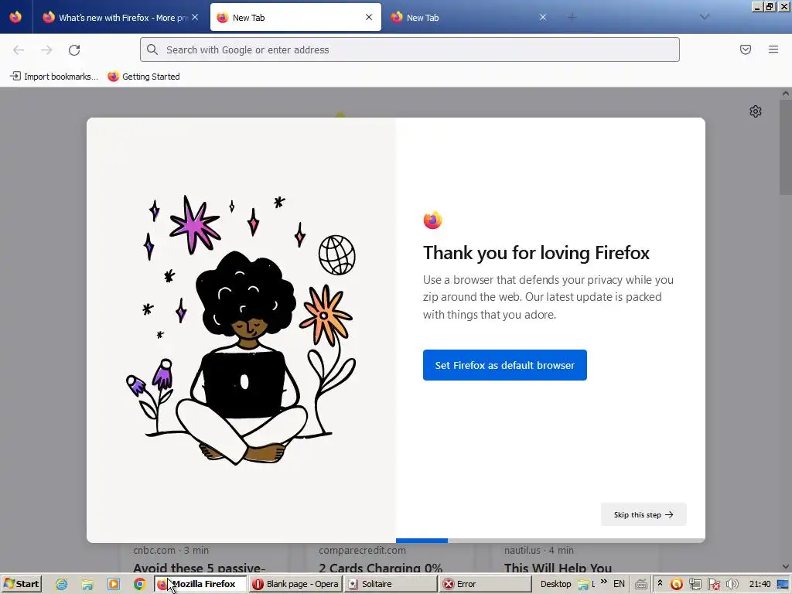Switch to Error window taskbar button
This screenshot has height=594, width=792.
click(x=485, y=584)
